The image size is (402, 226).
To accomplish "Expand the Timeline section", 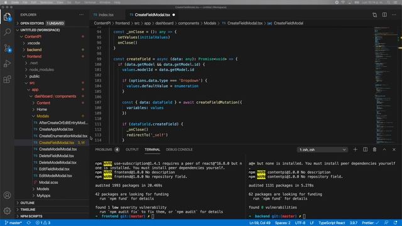I will [52, 209].
